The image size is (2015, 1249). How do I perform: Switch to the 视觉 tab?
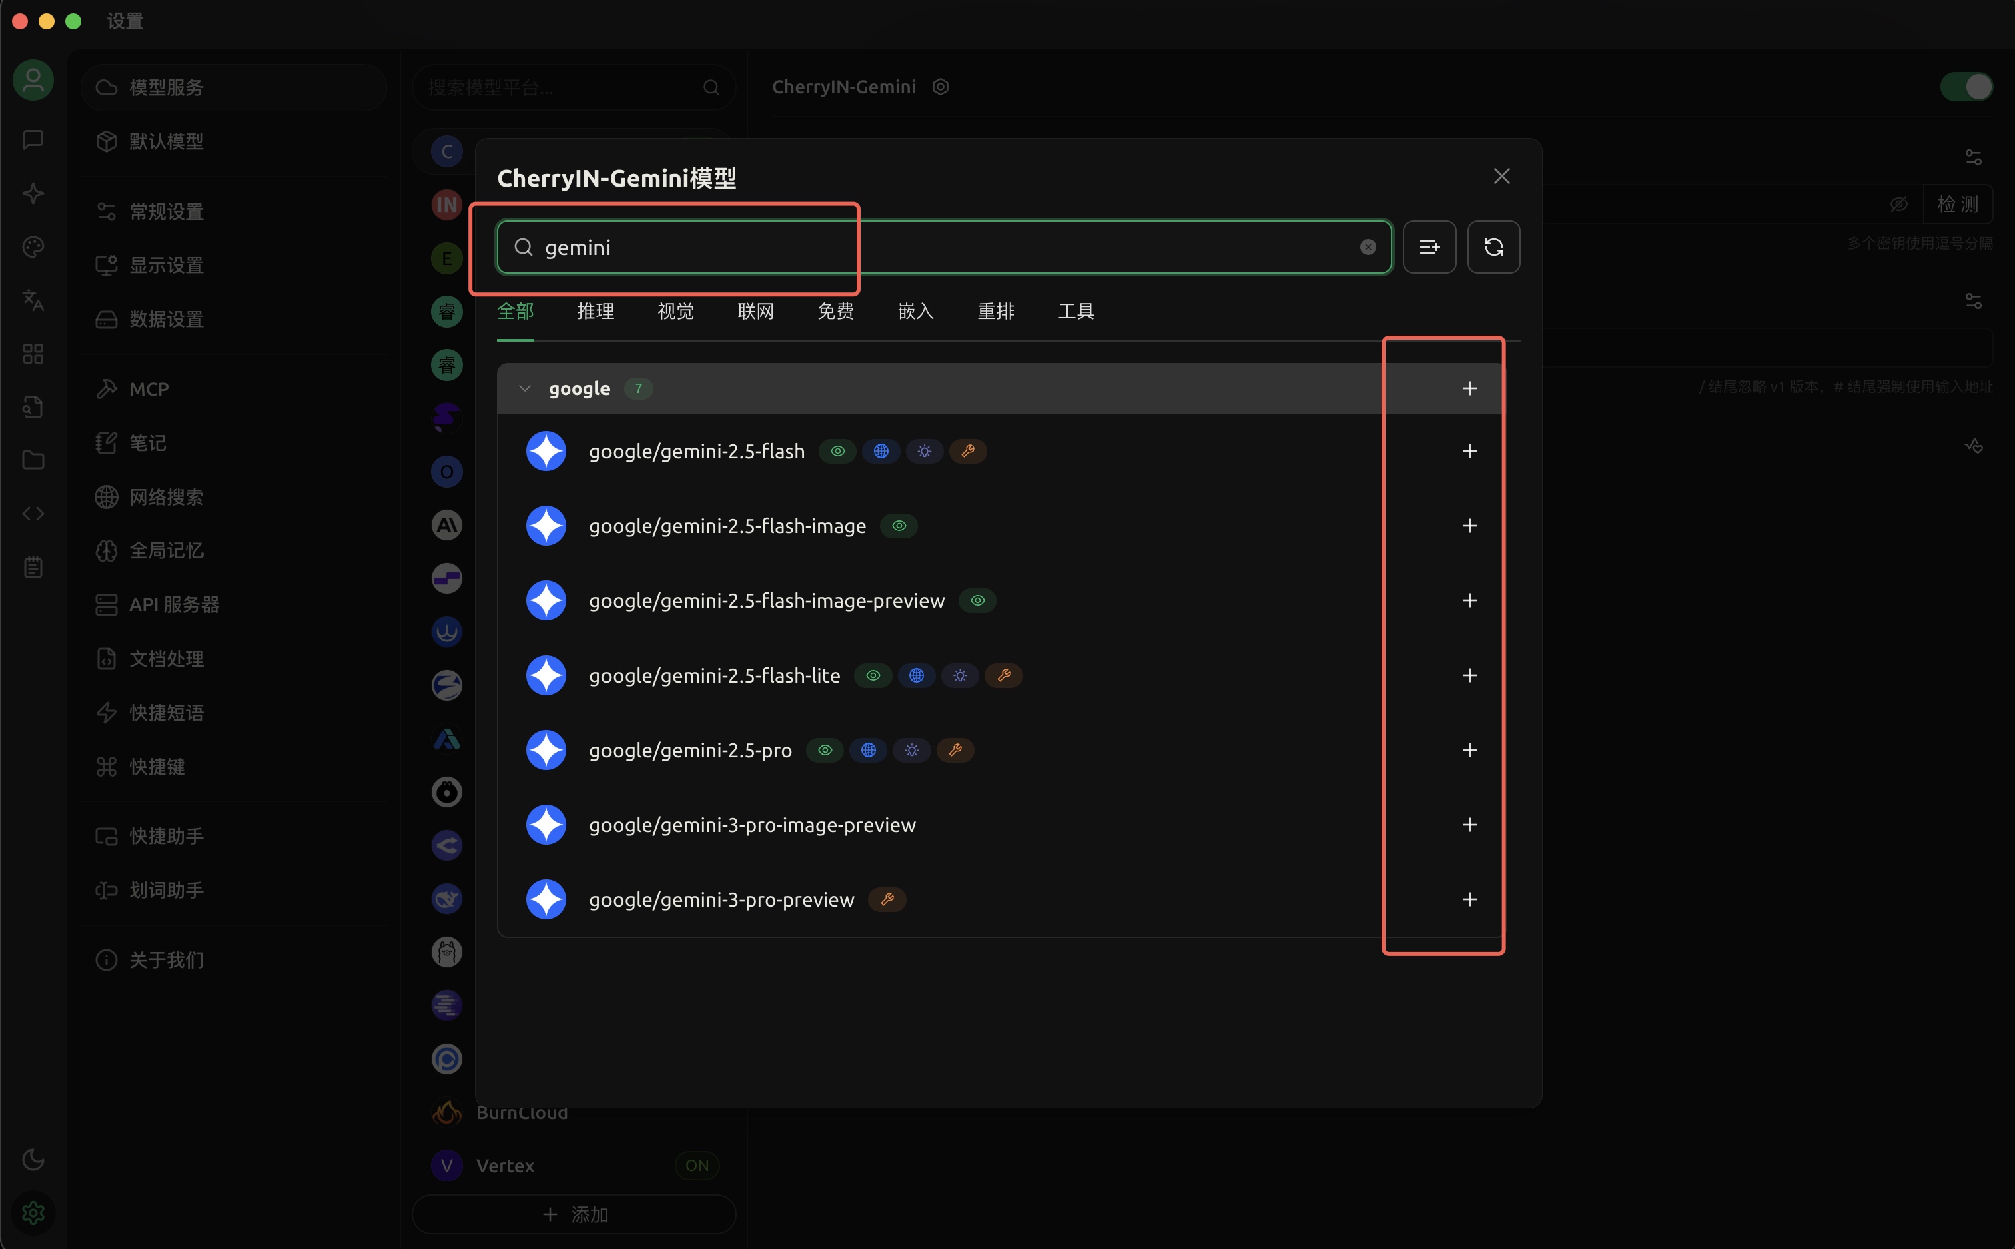point(675,312)
